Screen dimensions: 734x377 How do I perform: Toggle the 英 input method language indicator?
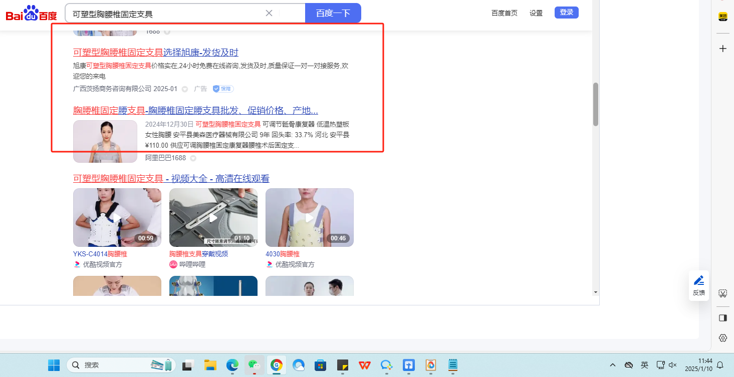(x=644, y=365)
